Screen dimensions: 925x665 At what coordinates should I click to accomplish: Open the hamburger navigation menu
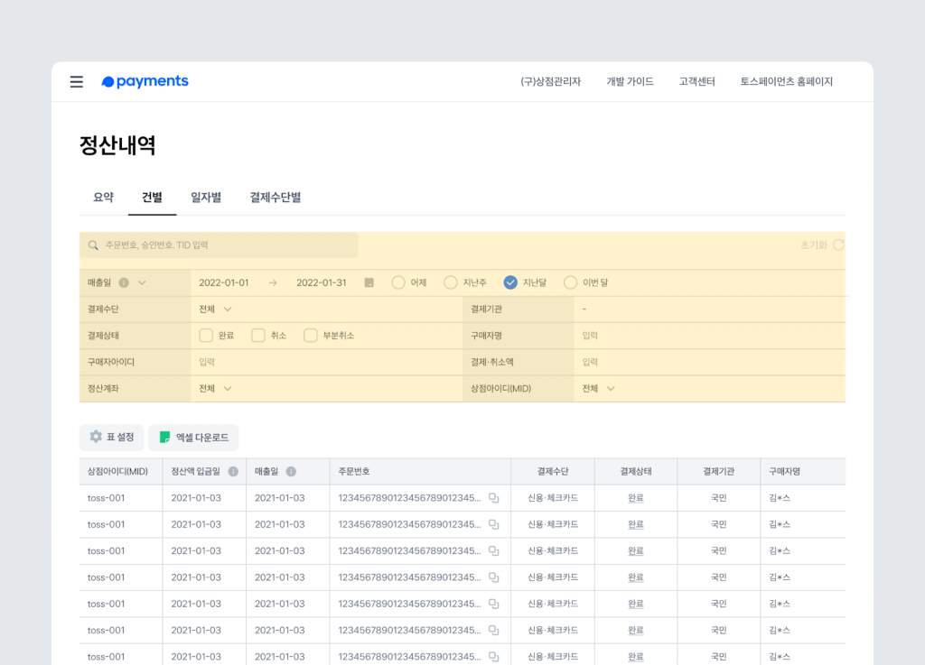(x=77, y=82)
